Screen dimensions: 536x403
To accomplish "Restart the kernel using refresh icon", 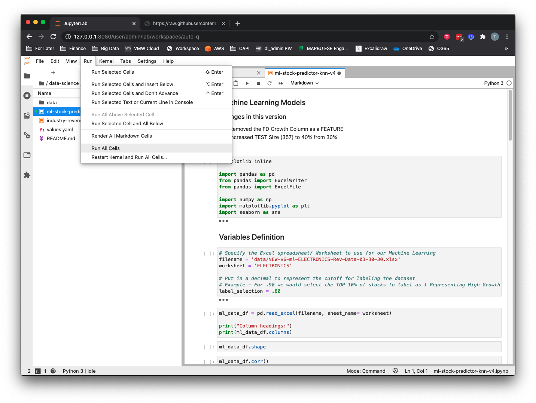I will pyautogui.click(x=269, y=83).
